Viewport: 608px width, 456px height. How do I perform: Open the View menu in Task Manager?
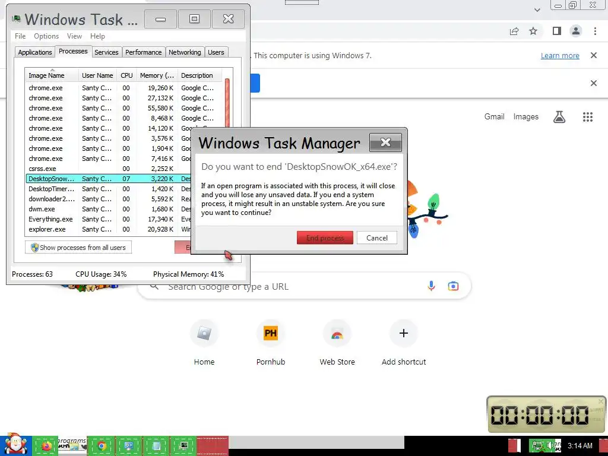pyautogui.click(x=74, y=36)
